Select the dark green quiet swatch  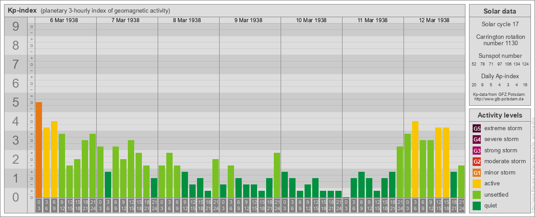477,205
